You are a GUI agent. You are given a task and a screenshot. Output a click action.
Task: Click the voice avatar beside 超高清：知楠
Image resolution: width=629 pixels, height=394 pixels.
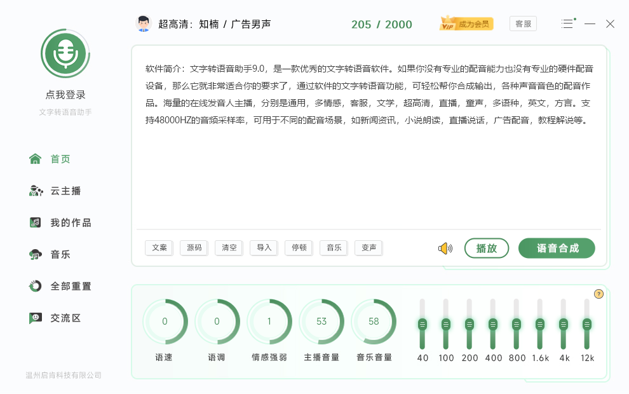(144, 23)
